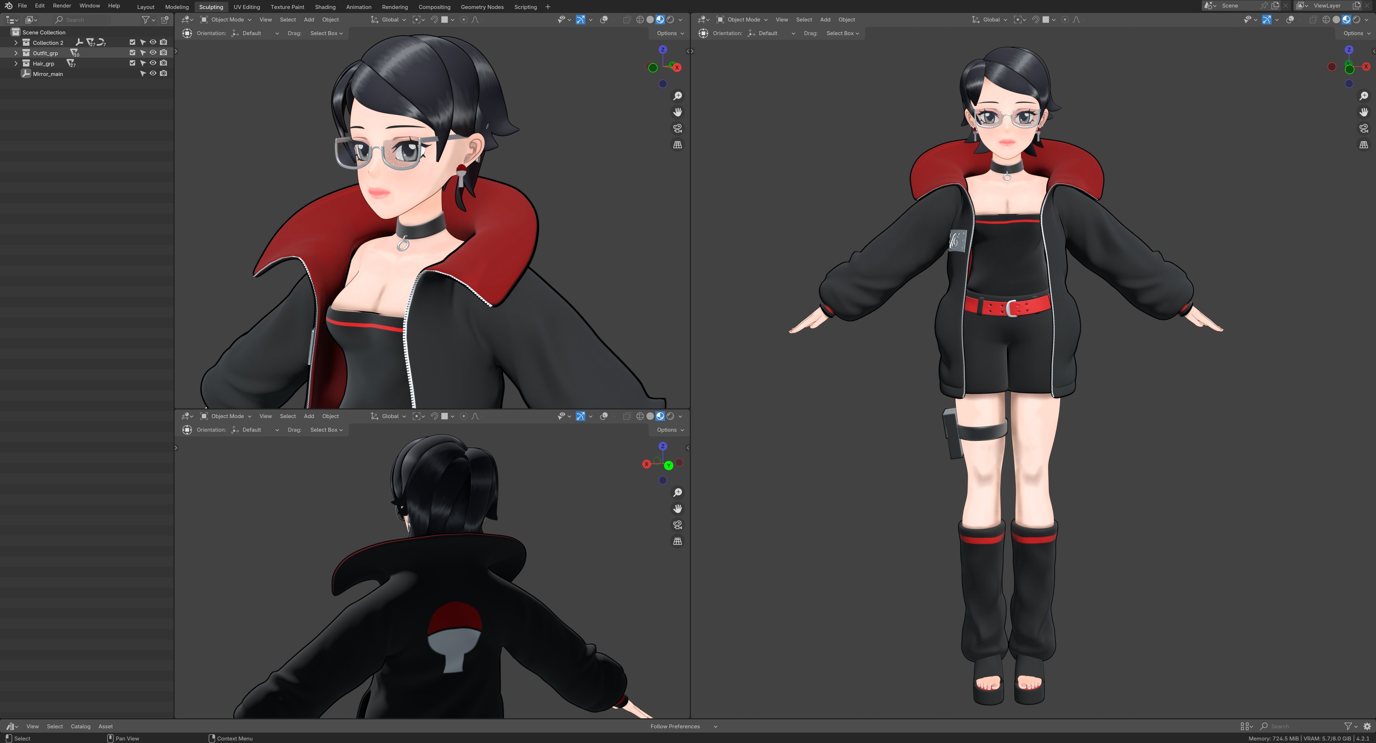This screenshot has width=1376, height=743.
Task: Switch perspective/orthographic grid icon in bottom-left viewport
Action: (677, 541)
